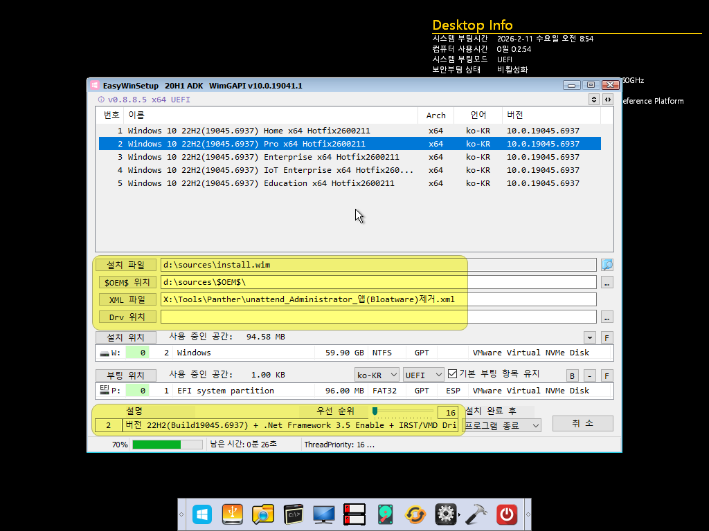Screen dimensions: 709x531
Task: Click the 이름 column header
Action: pos(271,115)
